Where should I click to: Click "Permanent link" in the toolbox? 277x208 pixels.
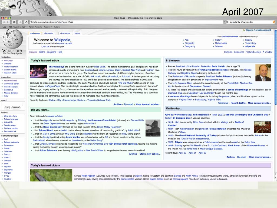pos(10,131)
